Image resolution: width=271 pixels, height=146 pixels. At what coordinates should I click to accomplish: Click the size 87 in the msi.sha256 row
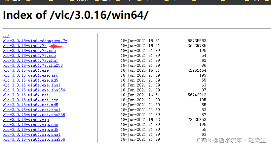(x=204, y=115)
